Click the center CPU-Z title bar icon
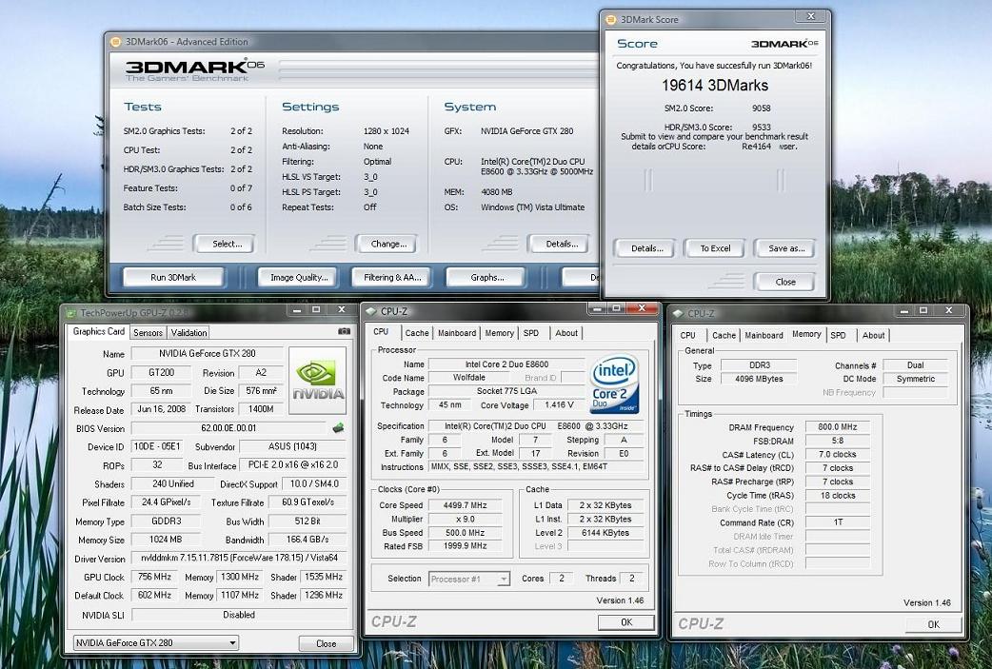This screenshot has height=669, width=992. coord(371,311)
